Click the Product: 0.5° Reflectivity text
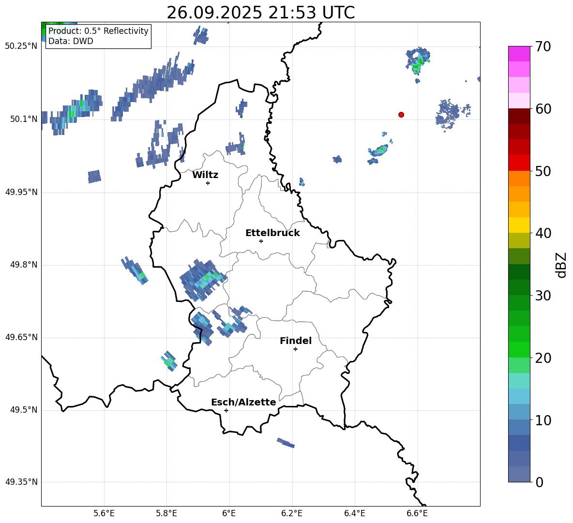Screen dimensions: 573x523 coord(98,31)
